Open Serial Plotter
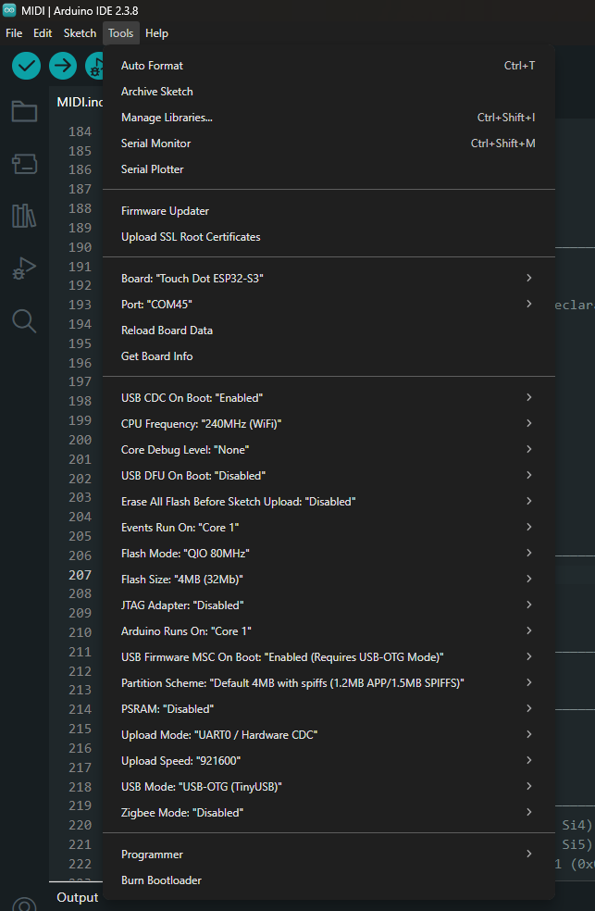Viewport: 595px width, 911px height. click(328, 169)
